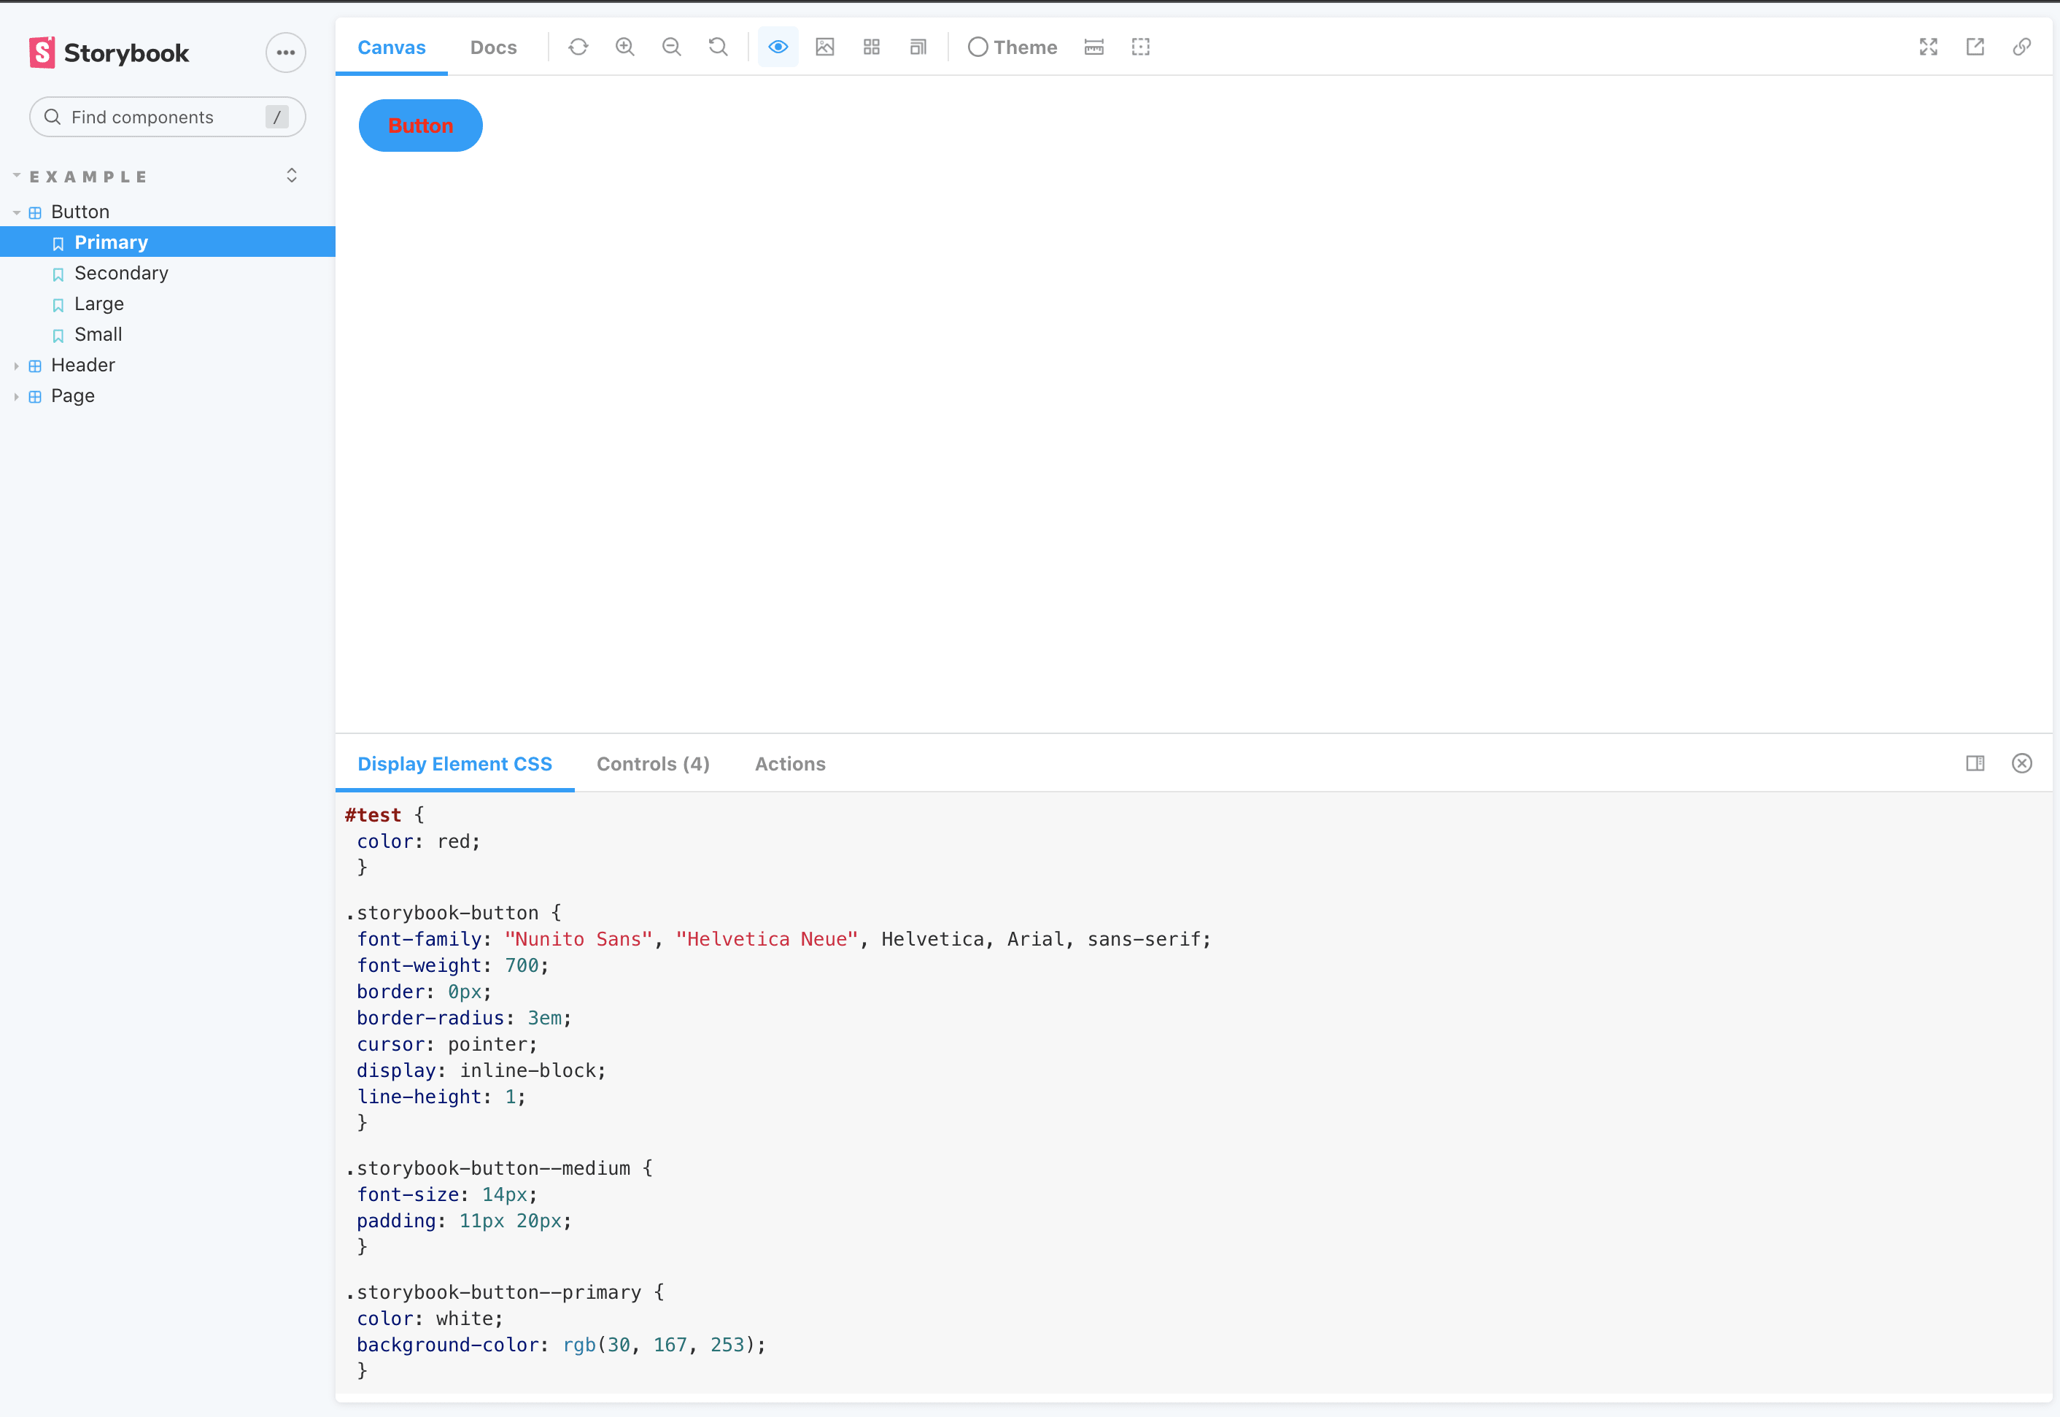
Task: Change addon panel orientation icon
Action: click(x=1975, y=763)
